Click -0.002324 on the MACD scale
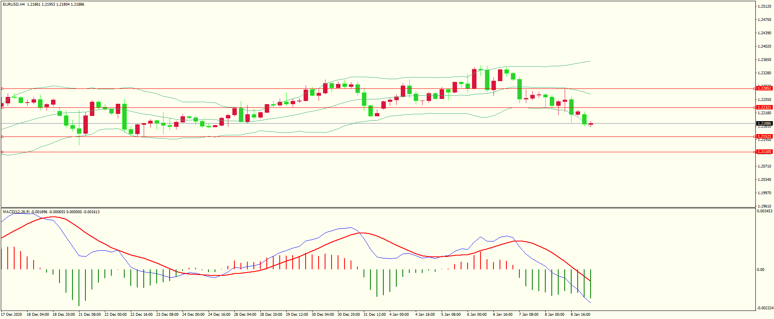This screenshot has width=774, height=319. point(765,308)
